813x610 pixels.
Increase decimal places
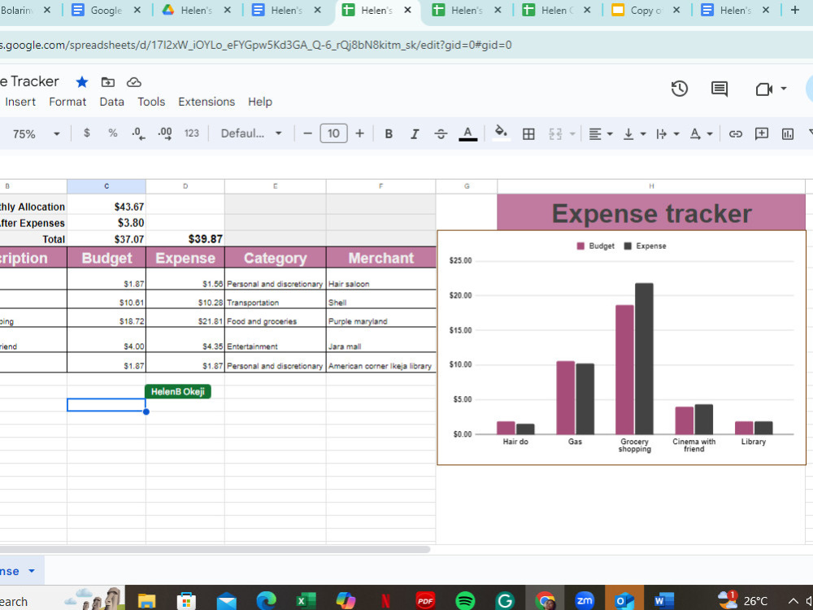point(165,133)
